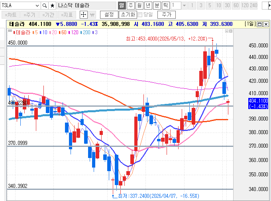Select the 60 interval button
Screen dimensions: 271x201
pyautogui.click(x=236, y=6)
